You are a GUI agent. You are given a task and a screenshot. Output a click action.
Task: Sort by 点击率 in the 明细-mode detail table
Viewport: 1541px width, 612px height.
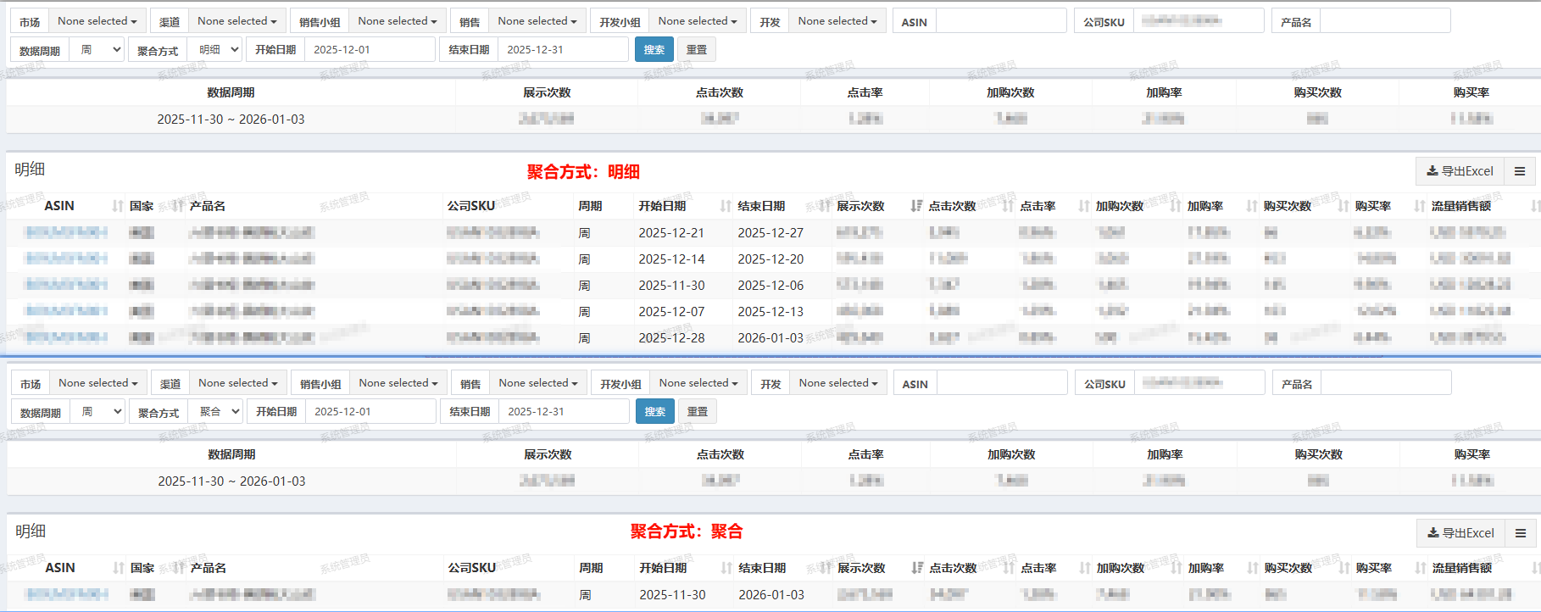point(1084,206)
